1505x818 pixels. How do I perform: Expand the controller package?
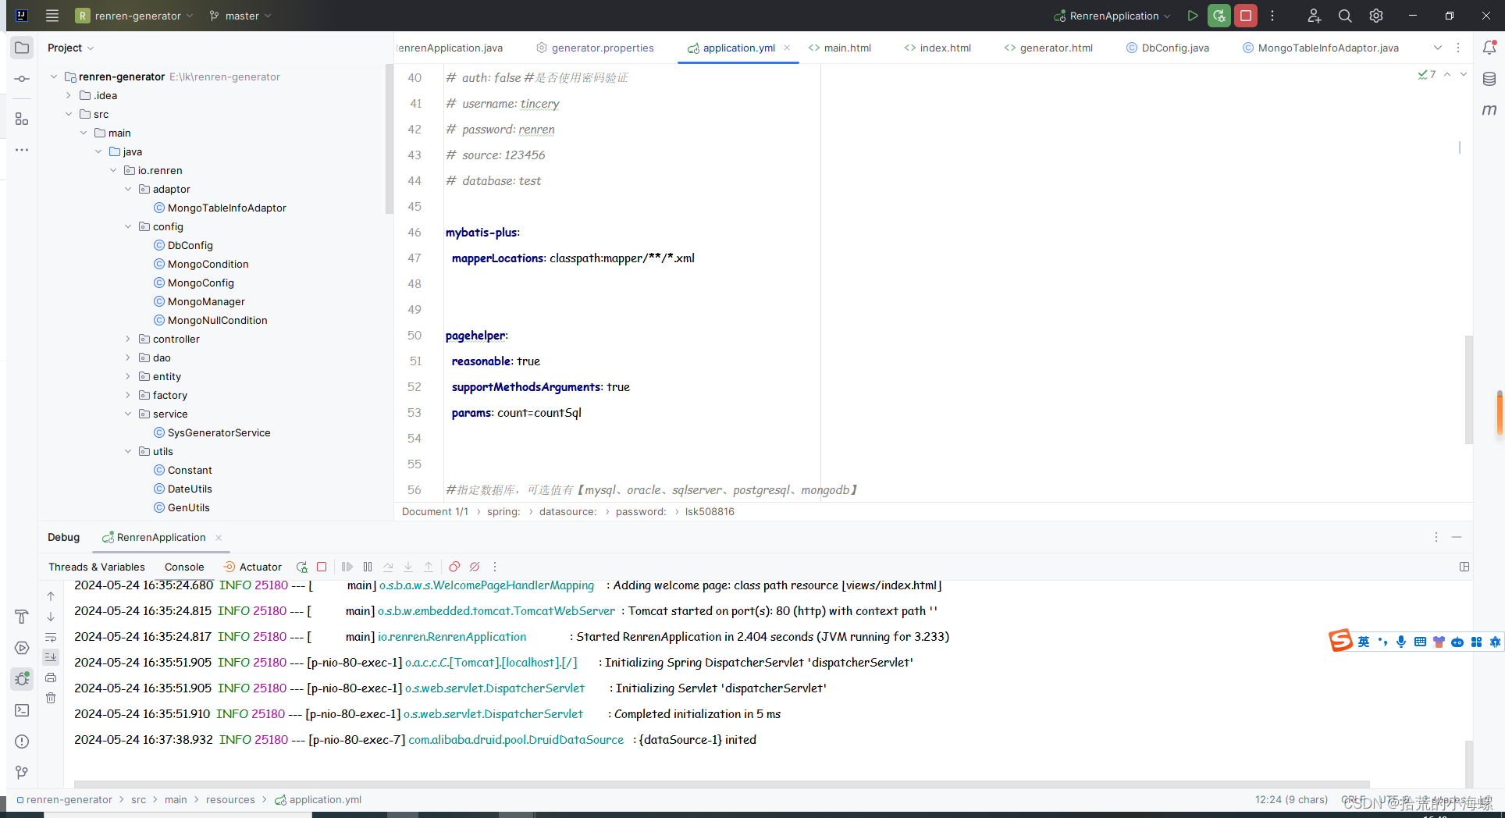coord(128,339)
